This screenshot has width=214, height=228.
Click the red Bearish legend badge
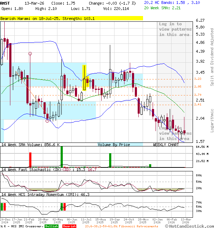[x=69, y=226]
